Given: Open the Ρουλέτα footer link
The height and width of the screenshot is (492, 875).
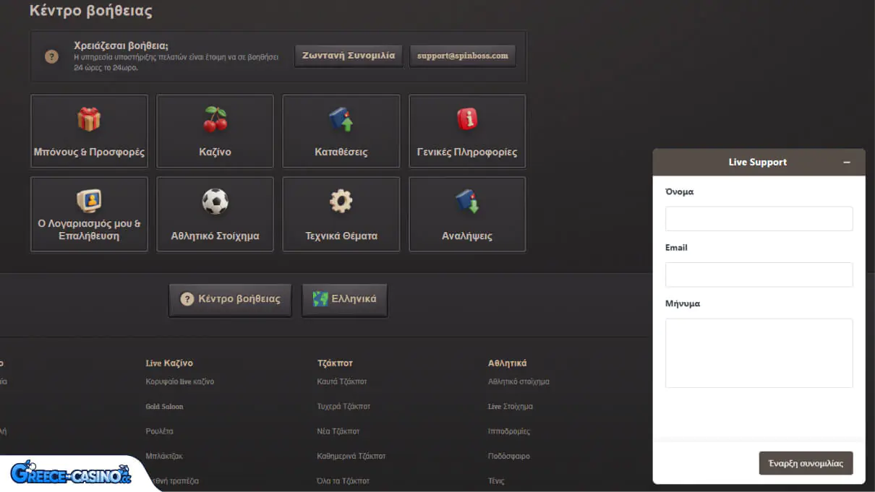Looking at the screenshot, I should click(160, 431).
